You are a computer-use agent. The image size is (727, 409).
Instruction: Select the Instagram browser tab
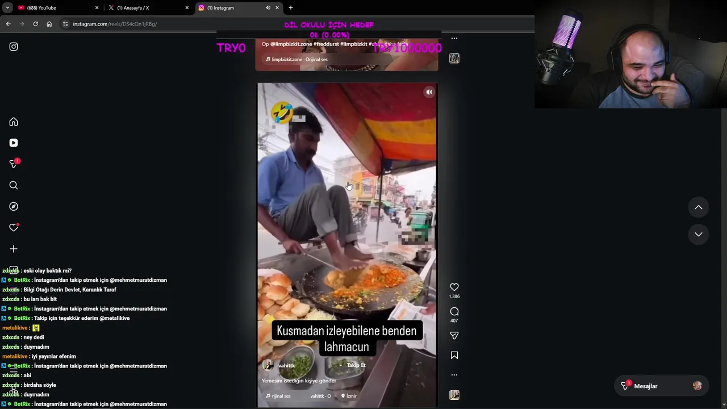click(239, 8)
